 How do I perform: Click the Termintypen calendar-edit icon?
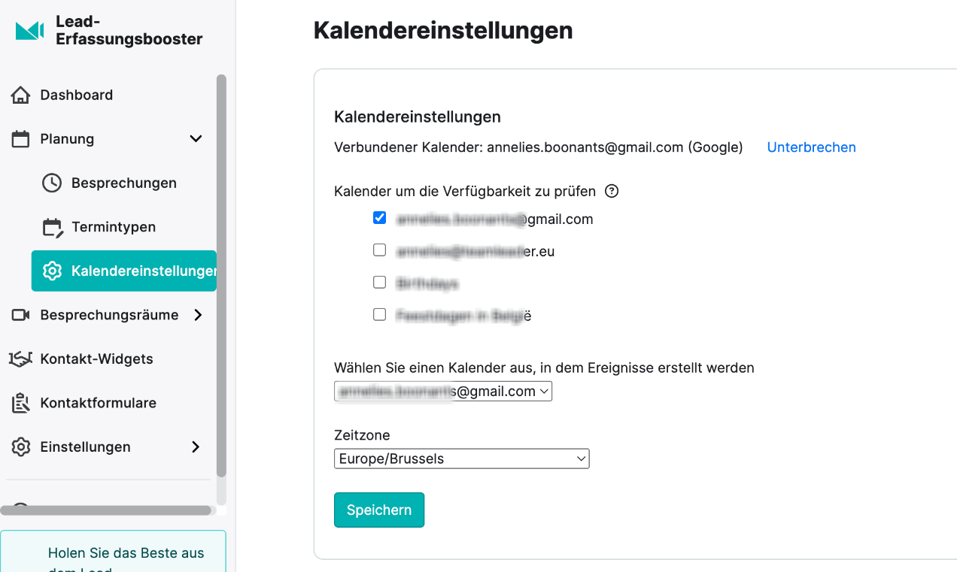pyautogui.click(x=52, y=227)
